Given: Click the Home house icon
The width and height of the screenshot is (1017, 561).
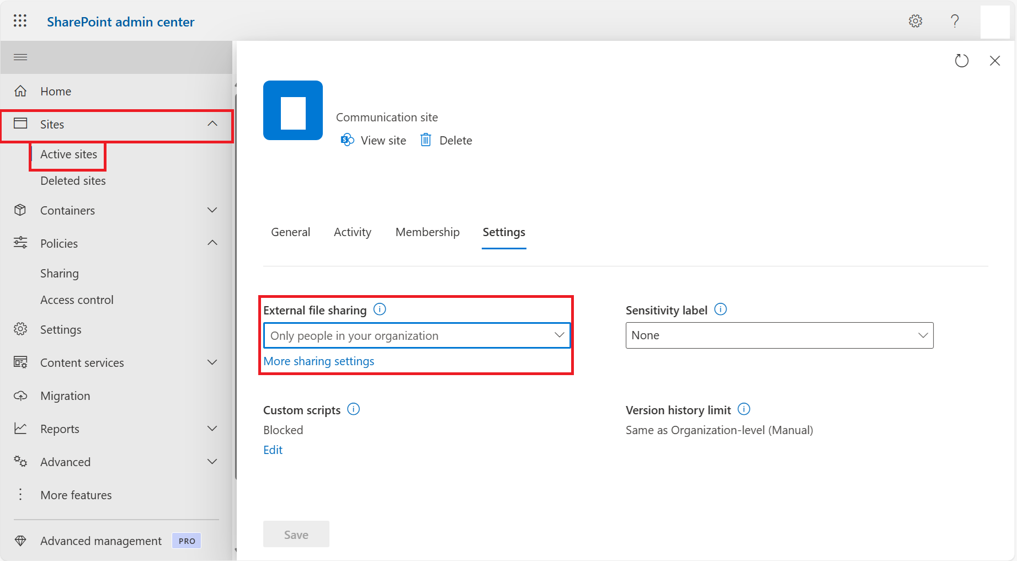Looking at the screenshot, I should 20,91.
